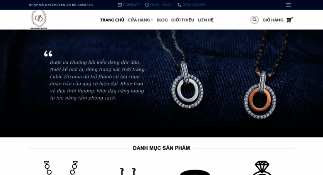The height and width of the screenshot is (175, 323).
Task: Open the Liên Hệ page
Action: tap(206, 20)
